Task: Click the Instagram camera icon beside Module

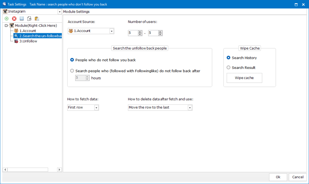Action: click(x=12, y=26)
